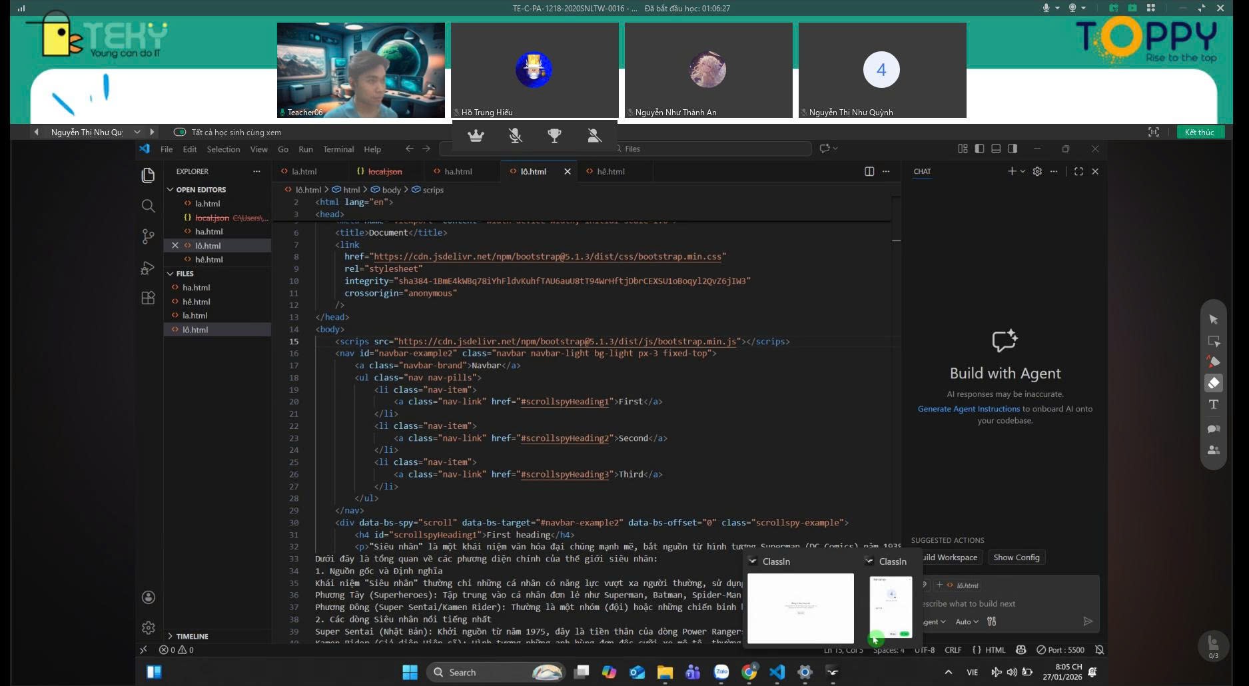Viewport: 1249px width, 686px height.
Task: Click the trophy award icon
Action: [554, 136]
